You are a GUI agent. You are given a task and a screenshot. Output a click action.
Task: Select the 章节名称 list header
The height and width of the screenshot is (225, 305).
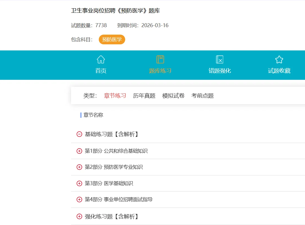point(93,115)
